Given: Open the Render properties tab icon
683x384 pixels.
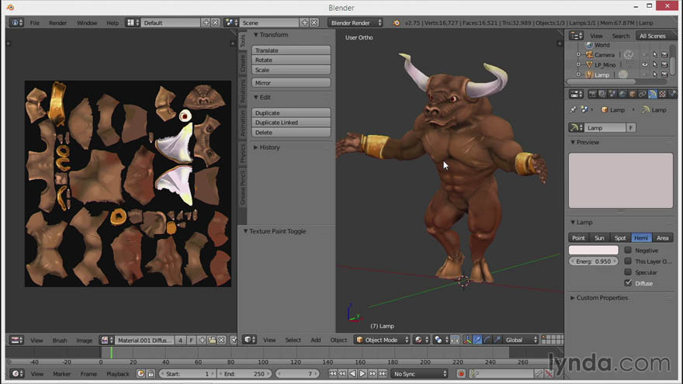Looking at the screenshot, I should [592, 94].
